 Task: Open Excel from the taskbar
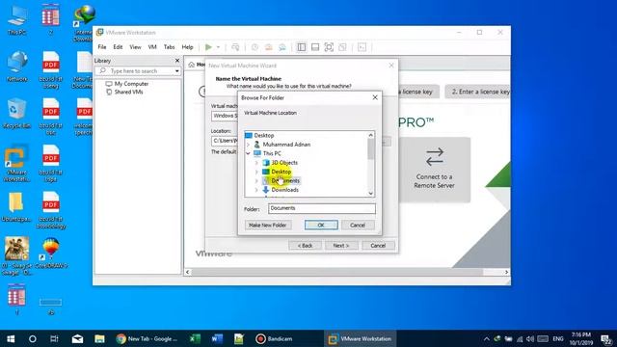[195, 338]
